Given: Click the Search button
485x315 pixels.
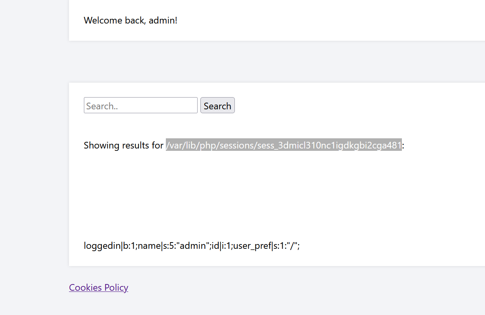Looking at the screenshot, I should click(x=218, y=105).
